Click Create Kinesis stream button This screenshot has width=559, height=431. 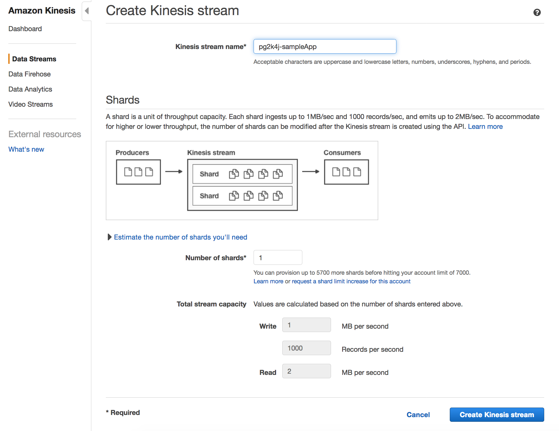tap(497, 415)
